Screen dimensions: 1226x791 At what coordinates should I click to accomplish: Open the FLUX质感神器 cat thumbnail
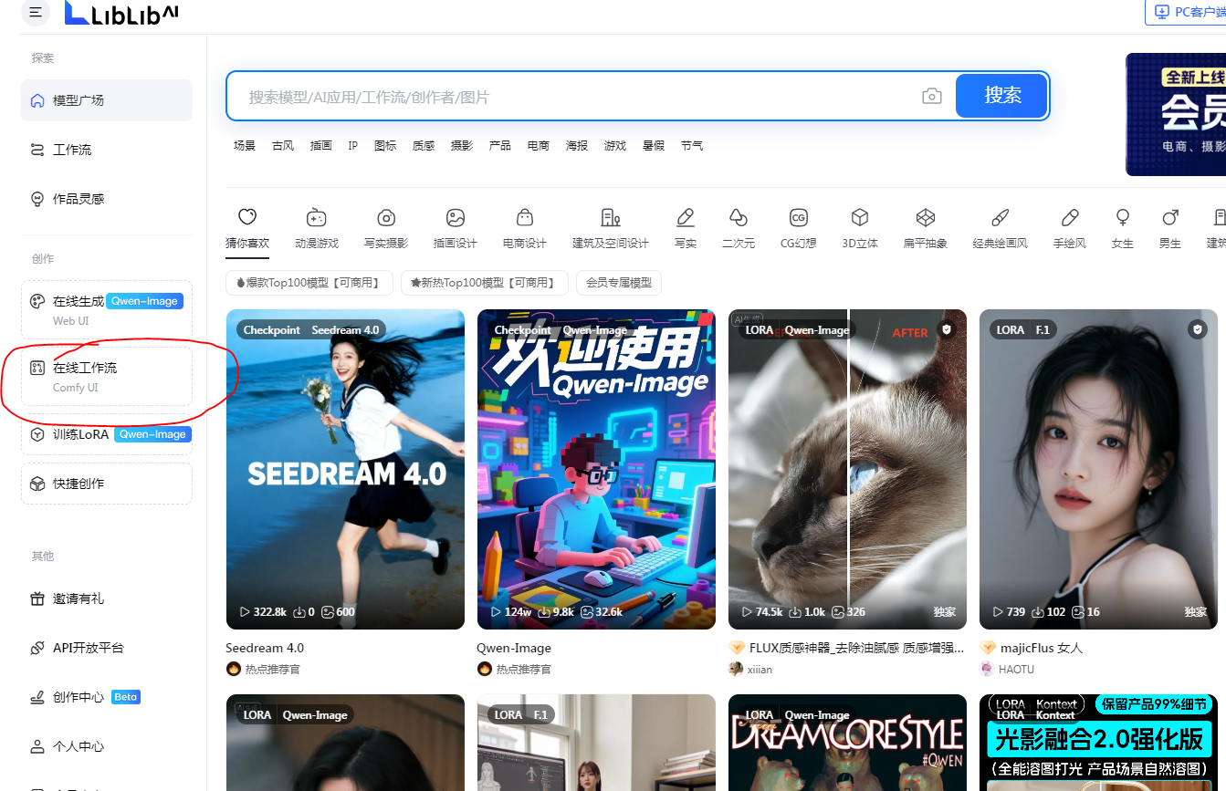847,469
